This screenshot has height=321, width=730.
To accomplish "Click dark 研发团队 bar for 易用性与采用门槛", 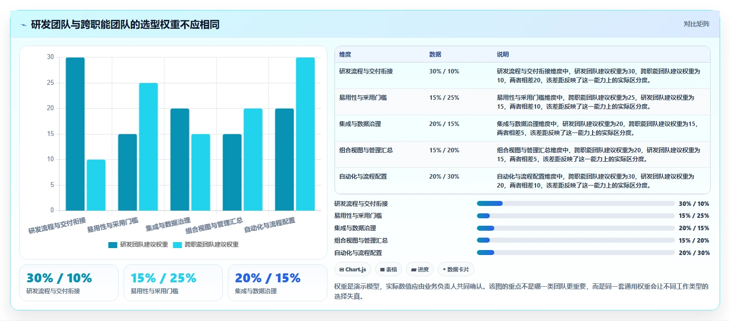I will click(x=128, y=172).
